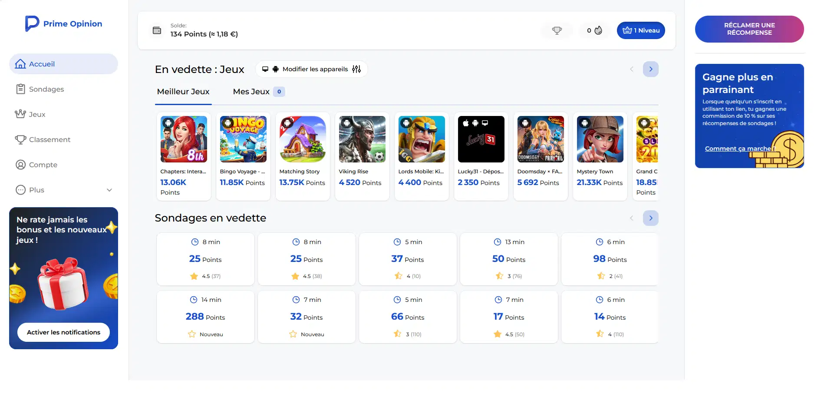Start the 288 Points survey
The width and height of the screenshot is (814, 397).
(205, 317)
